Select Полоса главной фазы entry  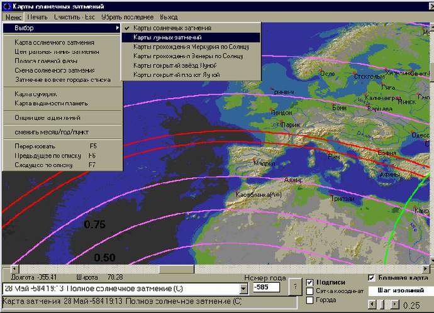62,61
